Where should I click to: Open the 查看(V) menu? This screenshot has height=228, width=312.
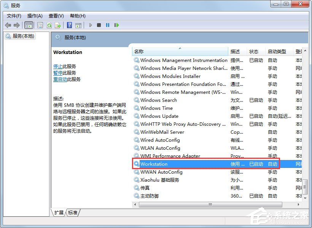56,16
